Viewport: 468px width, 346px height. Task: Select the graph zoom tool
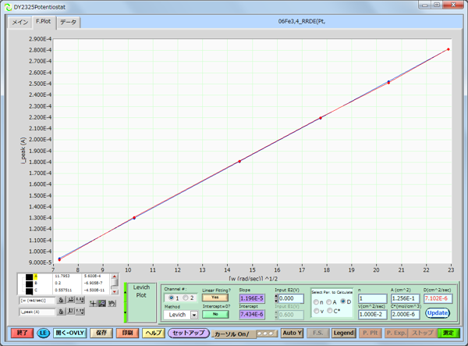102,304
